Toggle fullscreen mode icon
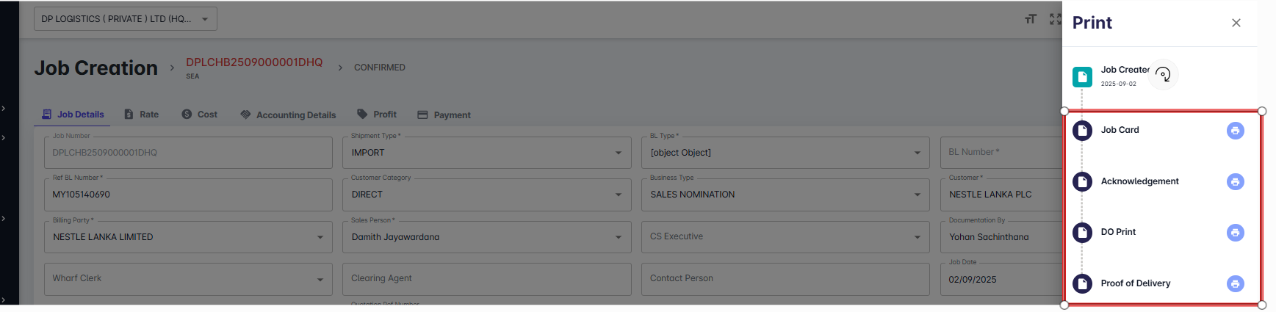The height and width of the screenshot is (312, 1276). [x=1056, y=19]
